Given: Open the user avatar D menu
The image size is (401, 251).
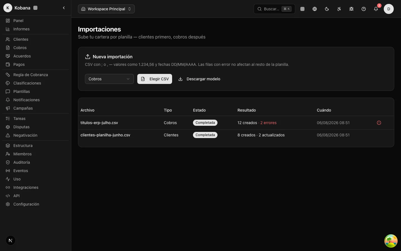Looking at the screenshot, I should click(389, 9).
